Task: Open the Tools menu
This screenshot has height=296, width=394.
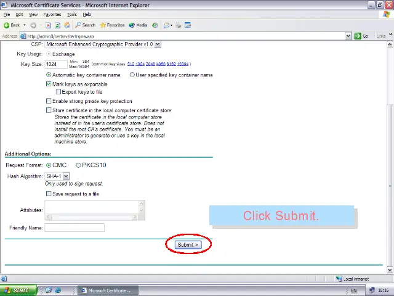Action: tap(72, 15)
